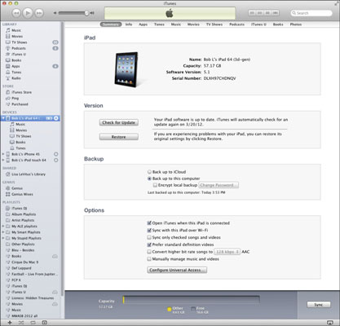This screenshot has width=340, height=326.
Task: Click the plus button to add a playlist
Action: [x=10, y=323]
